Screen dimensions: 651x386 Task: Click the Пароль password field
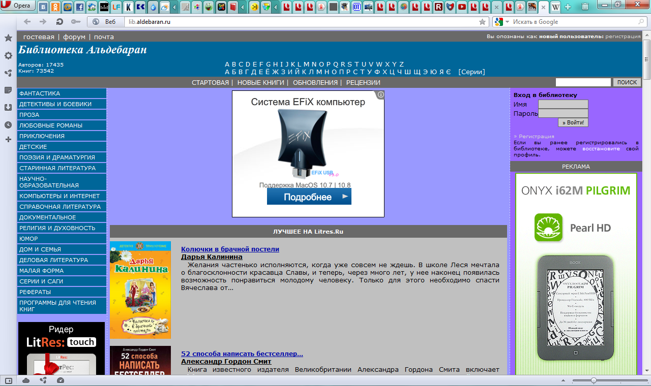(x=563, y=113)
